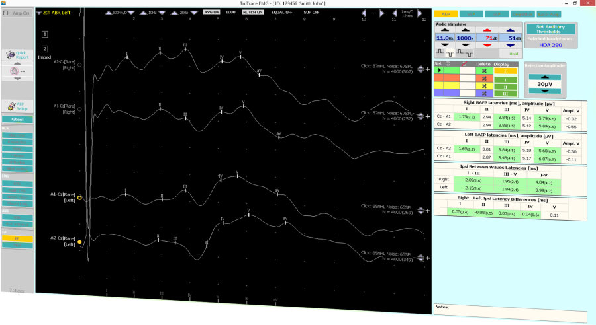Toggle AVG ON averaging

211,12
